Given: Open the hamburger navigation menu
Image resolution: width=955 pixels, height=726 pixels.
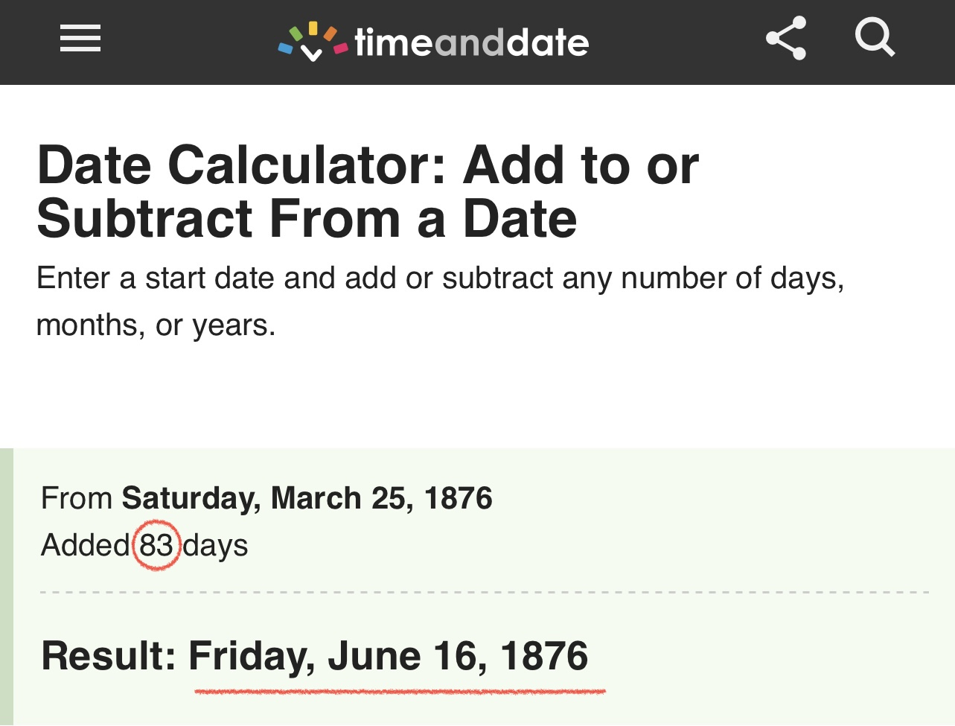Looking at the screenshot, I should point(80,38).
